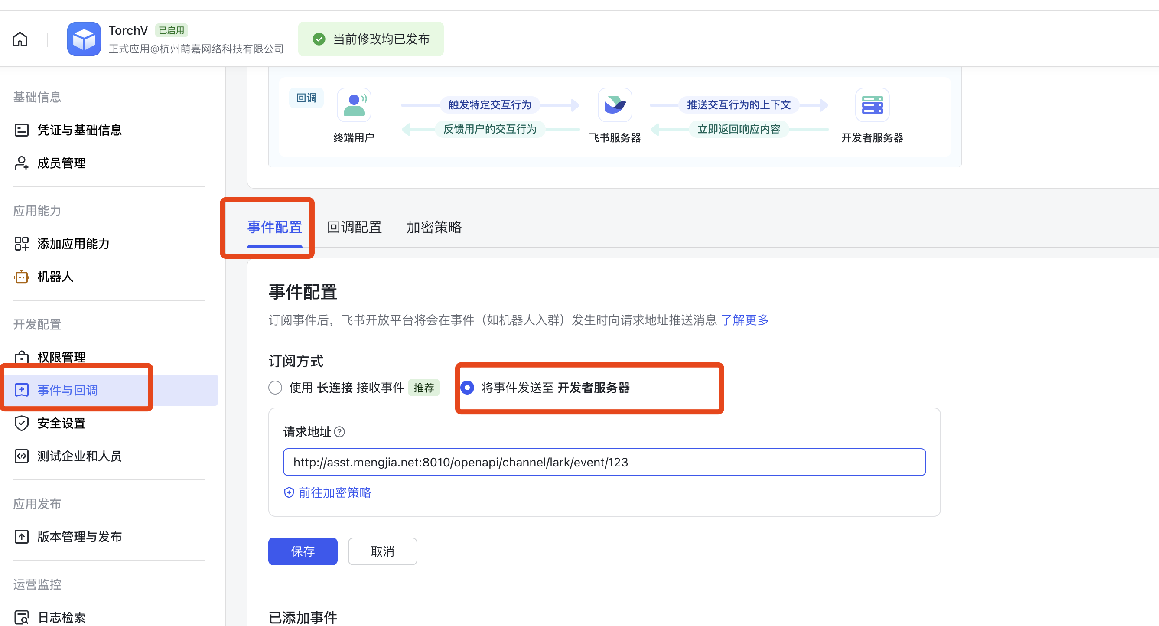The image size is (1159, 626).
Task: Click the 请求地址 URL input field
Action: click(x=604, y=462)
